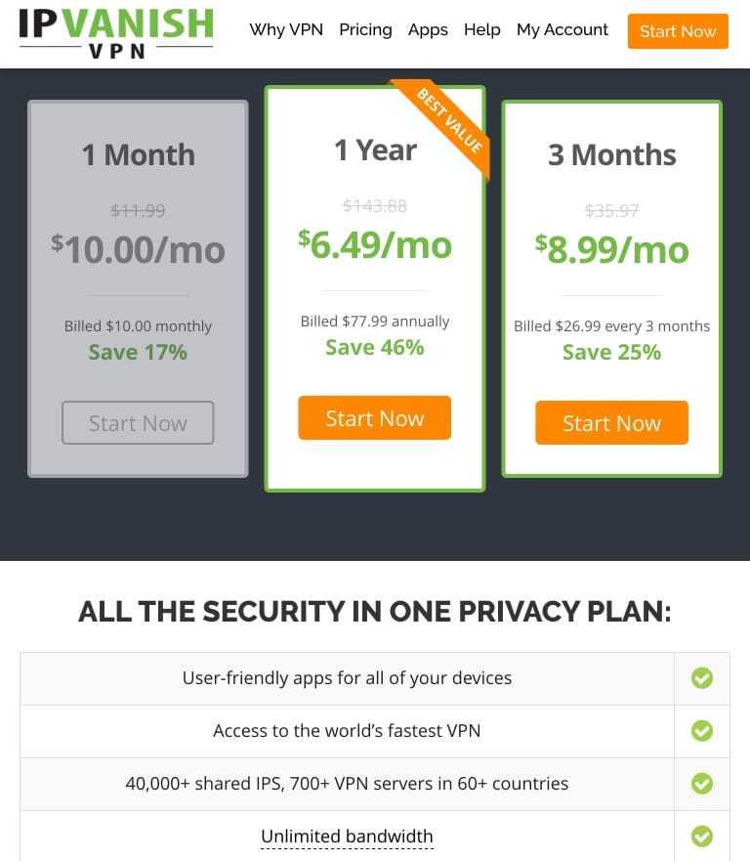
Task: Click the Unlimited bandwidth underlined link
Action: [x=347, y=837]
